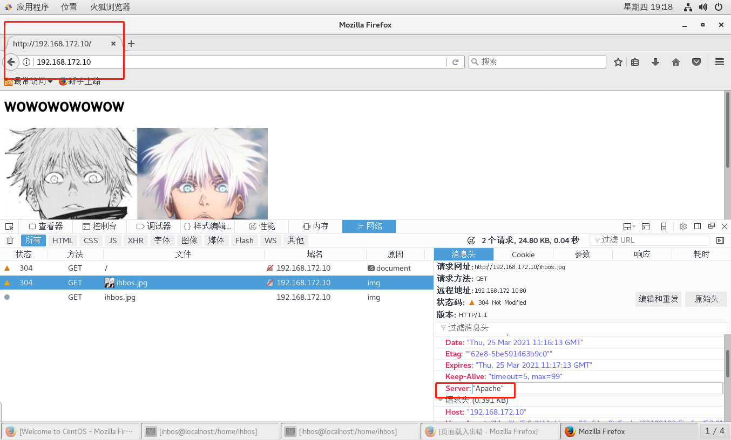This screenshot has height=440, width=731.
Task: Switch to the 调试器 devtools tab
Action: coord(153,226)
